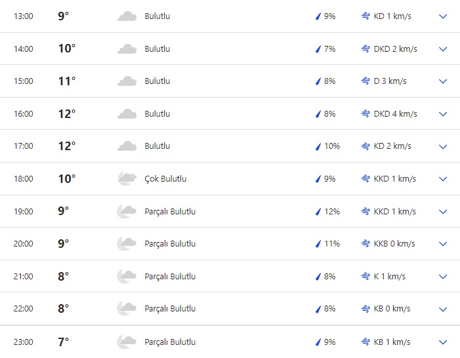The height and width of the screenshot is (358, 460).
Task: Expand the 22:00 hourly details chevron
Action: tap(443, 309)
